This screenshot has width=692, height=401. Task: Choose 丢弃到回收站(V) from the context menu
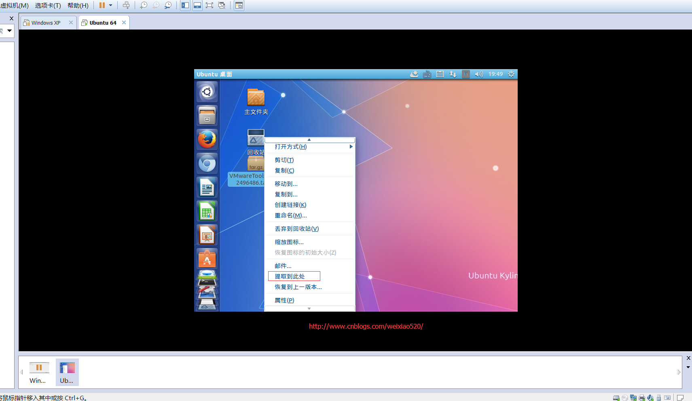(310, 229)
